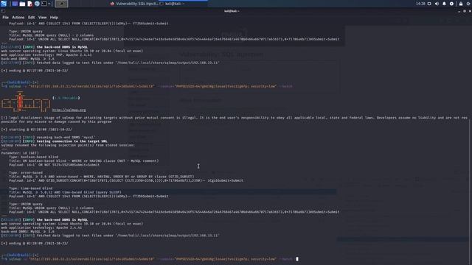Screen dimensions: 472x265
Task: Click '[*] ending @ 02:27:09' line
Action: click(x=35, y=71)
